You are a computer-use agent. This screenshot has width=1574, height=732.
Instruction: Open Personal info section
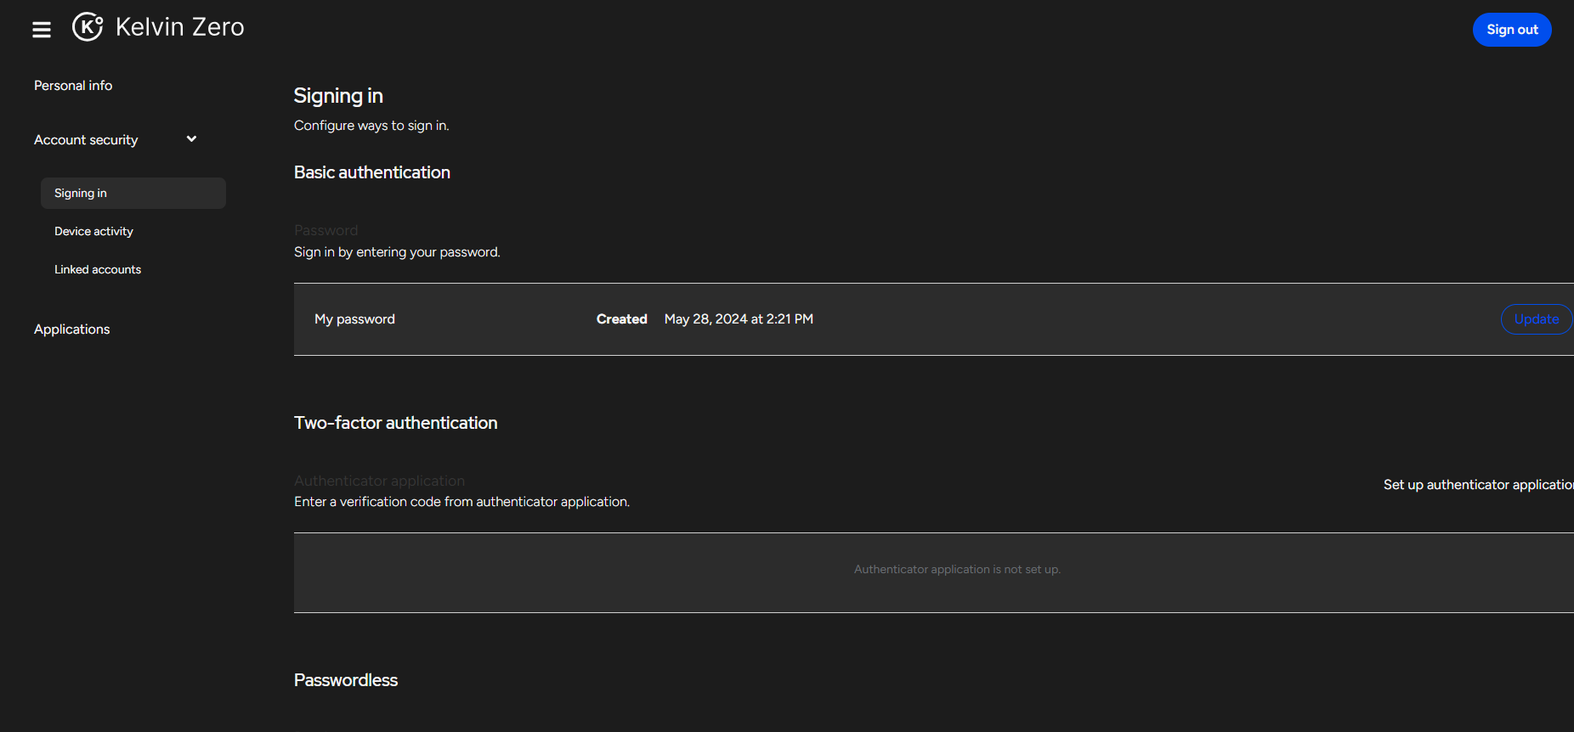(73, 86)
